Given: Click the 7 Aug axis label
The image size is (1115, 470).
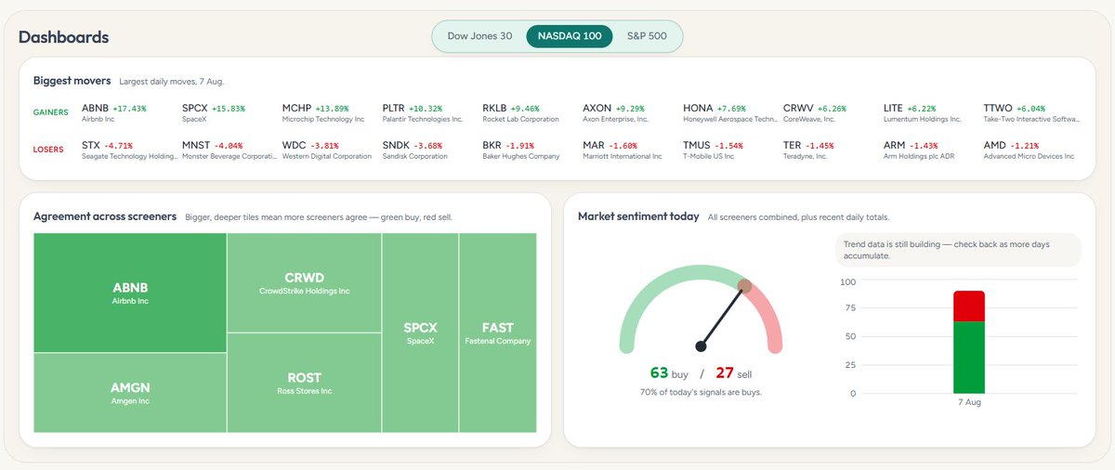Looking at the screenshot, I should 969,403.
